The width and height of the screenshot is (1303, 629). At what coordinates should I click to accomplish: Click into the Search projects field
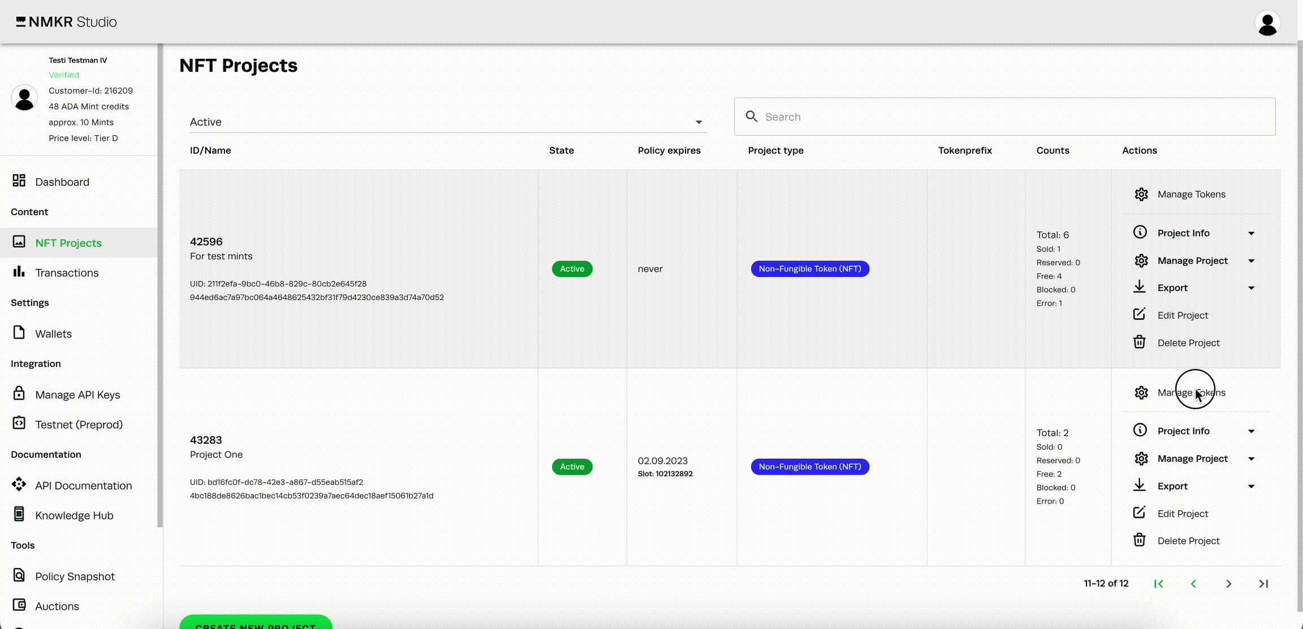tap(1004, 117)
